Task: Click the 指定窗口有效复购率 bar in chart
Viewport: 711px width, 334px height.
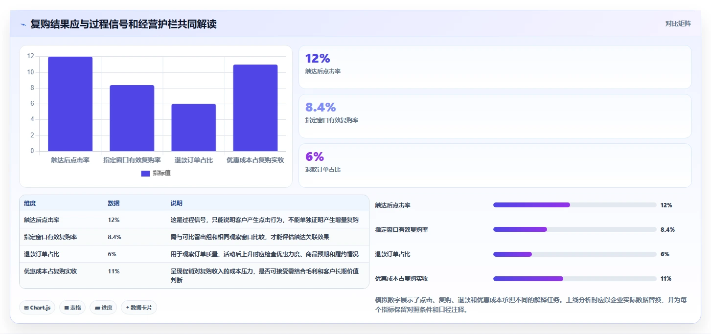Action: pyautogui.click(x=132, y=118)
